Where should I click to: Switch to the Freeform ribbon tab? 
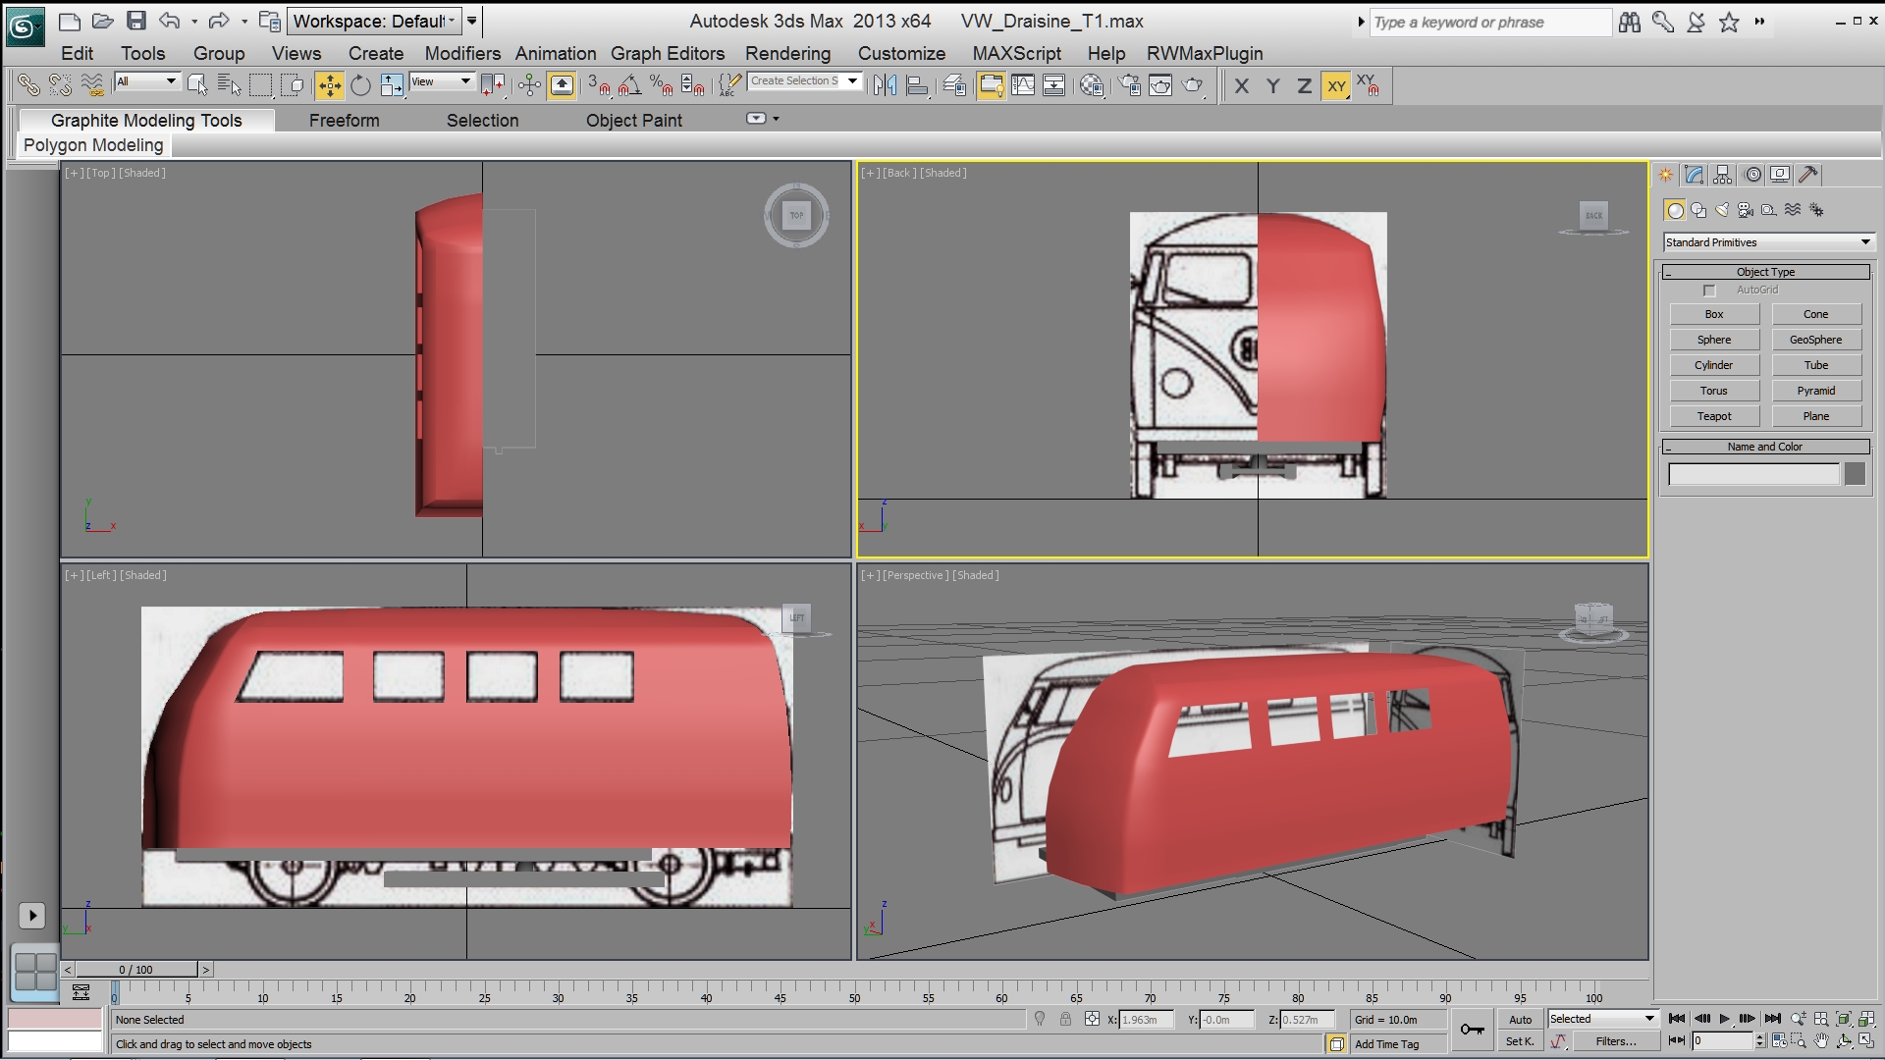click(344, 121)
